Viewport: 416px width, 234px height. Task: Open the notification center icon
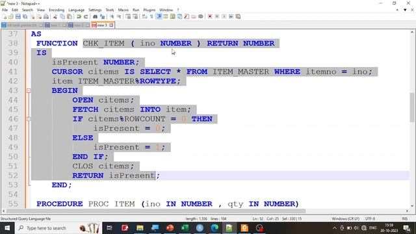pos(407,228)
